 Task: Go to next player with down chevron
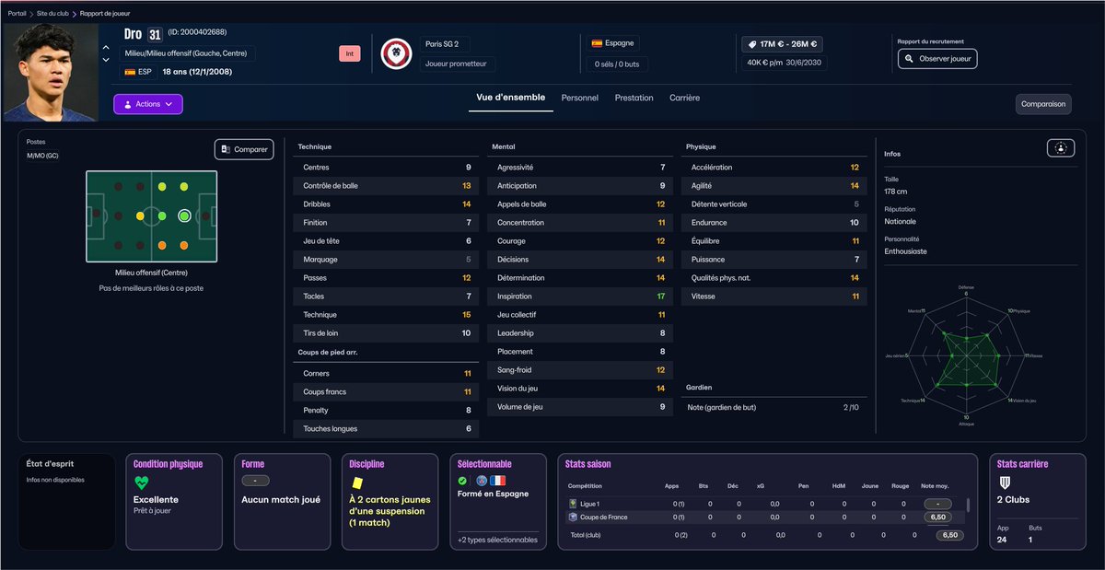(x=106, y=60)
